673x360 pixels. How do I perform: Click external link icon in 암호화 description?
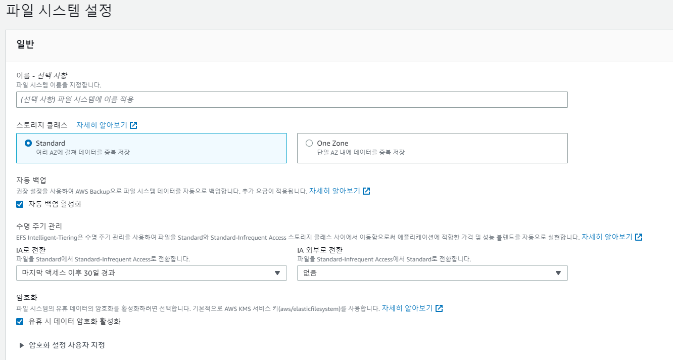pyautogui.click(x=439, y=308)
